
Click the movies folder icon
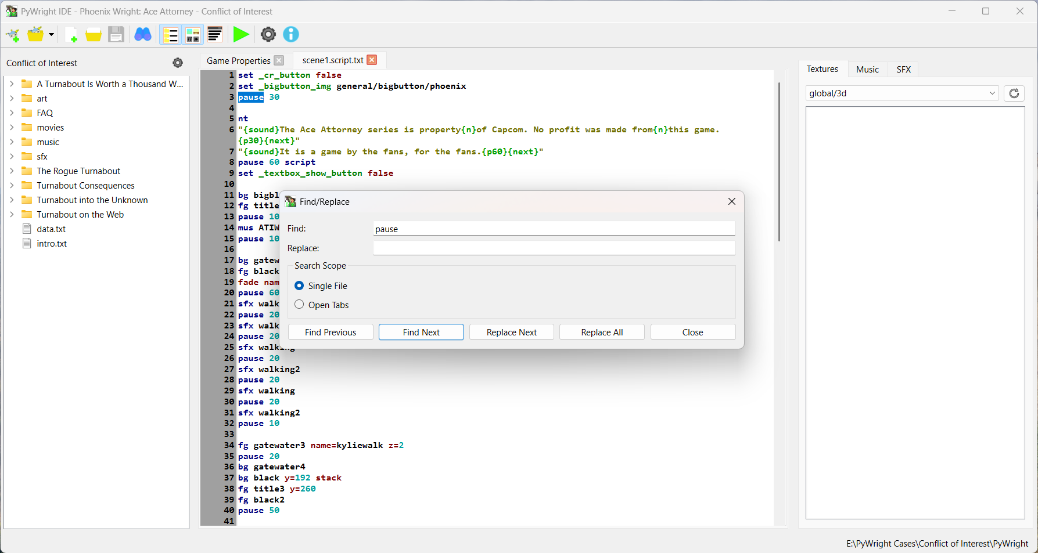[27, 127]
